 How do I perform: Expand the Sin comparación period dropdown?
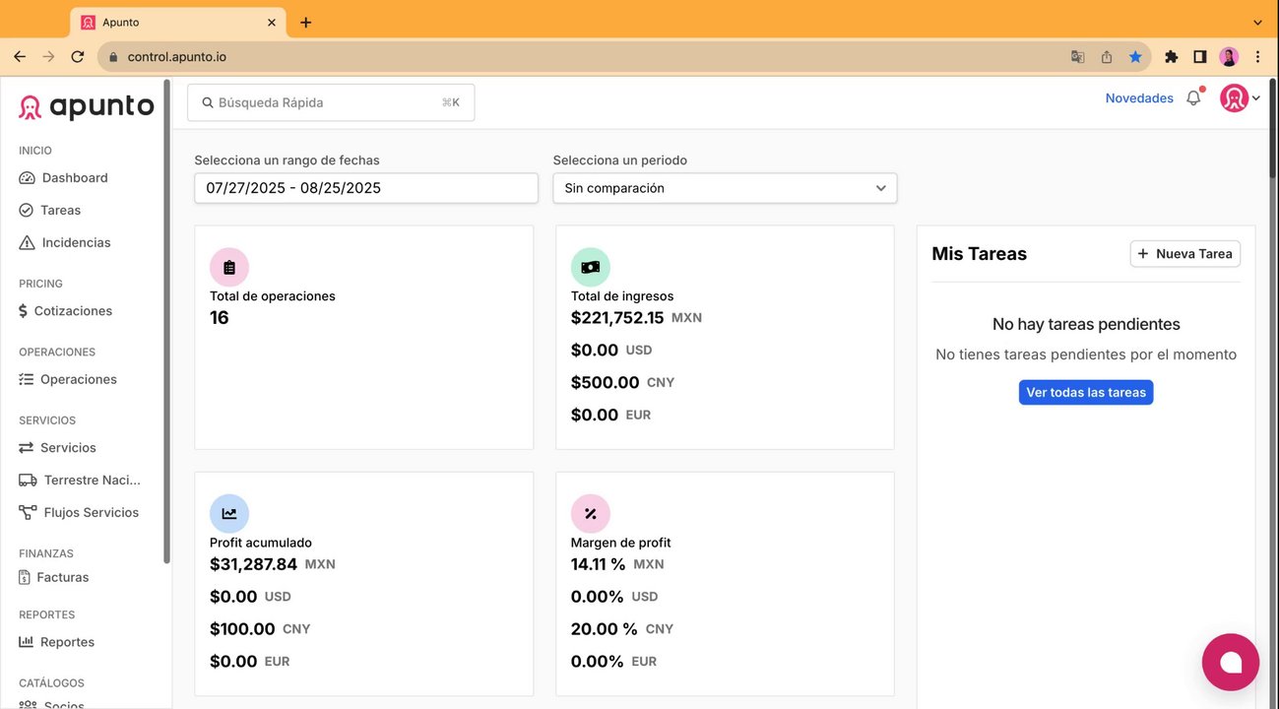pyautogui.click(x=725, y=188)
